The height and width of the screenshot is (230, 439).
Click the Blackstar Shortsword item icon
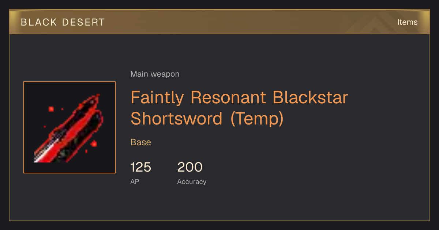click(70, 127)
